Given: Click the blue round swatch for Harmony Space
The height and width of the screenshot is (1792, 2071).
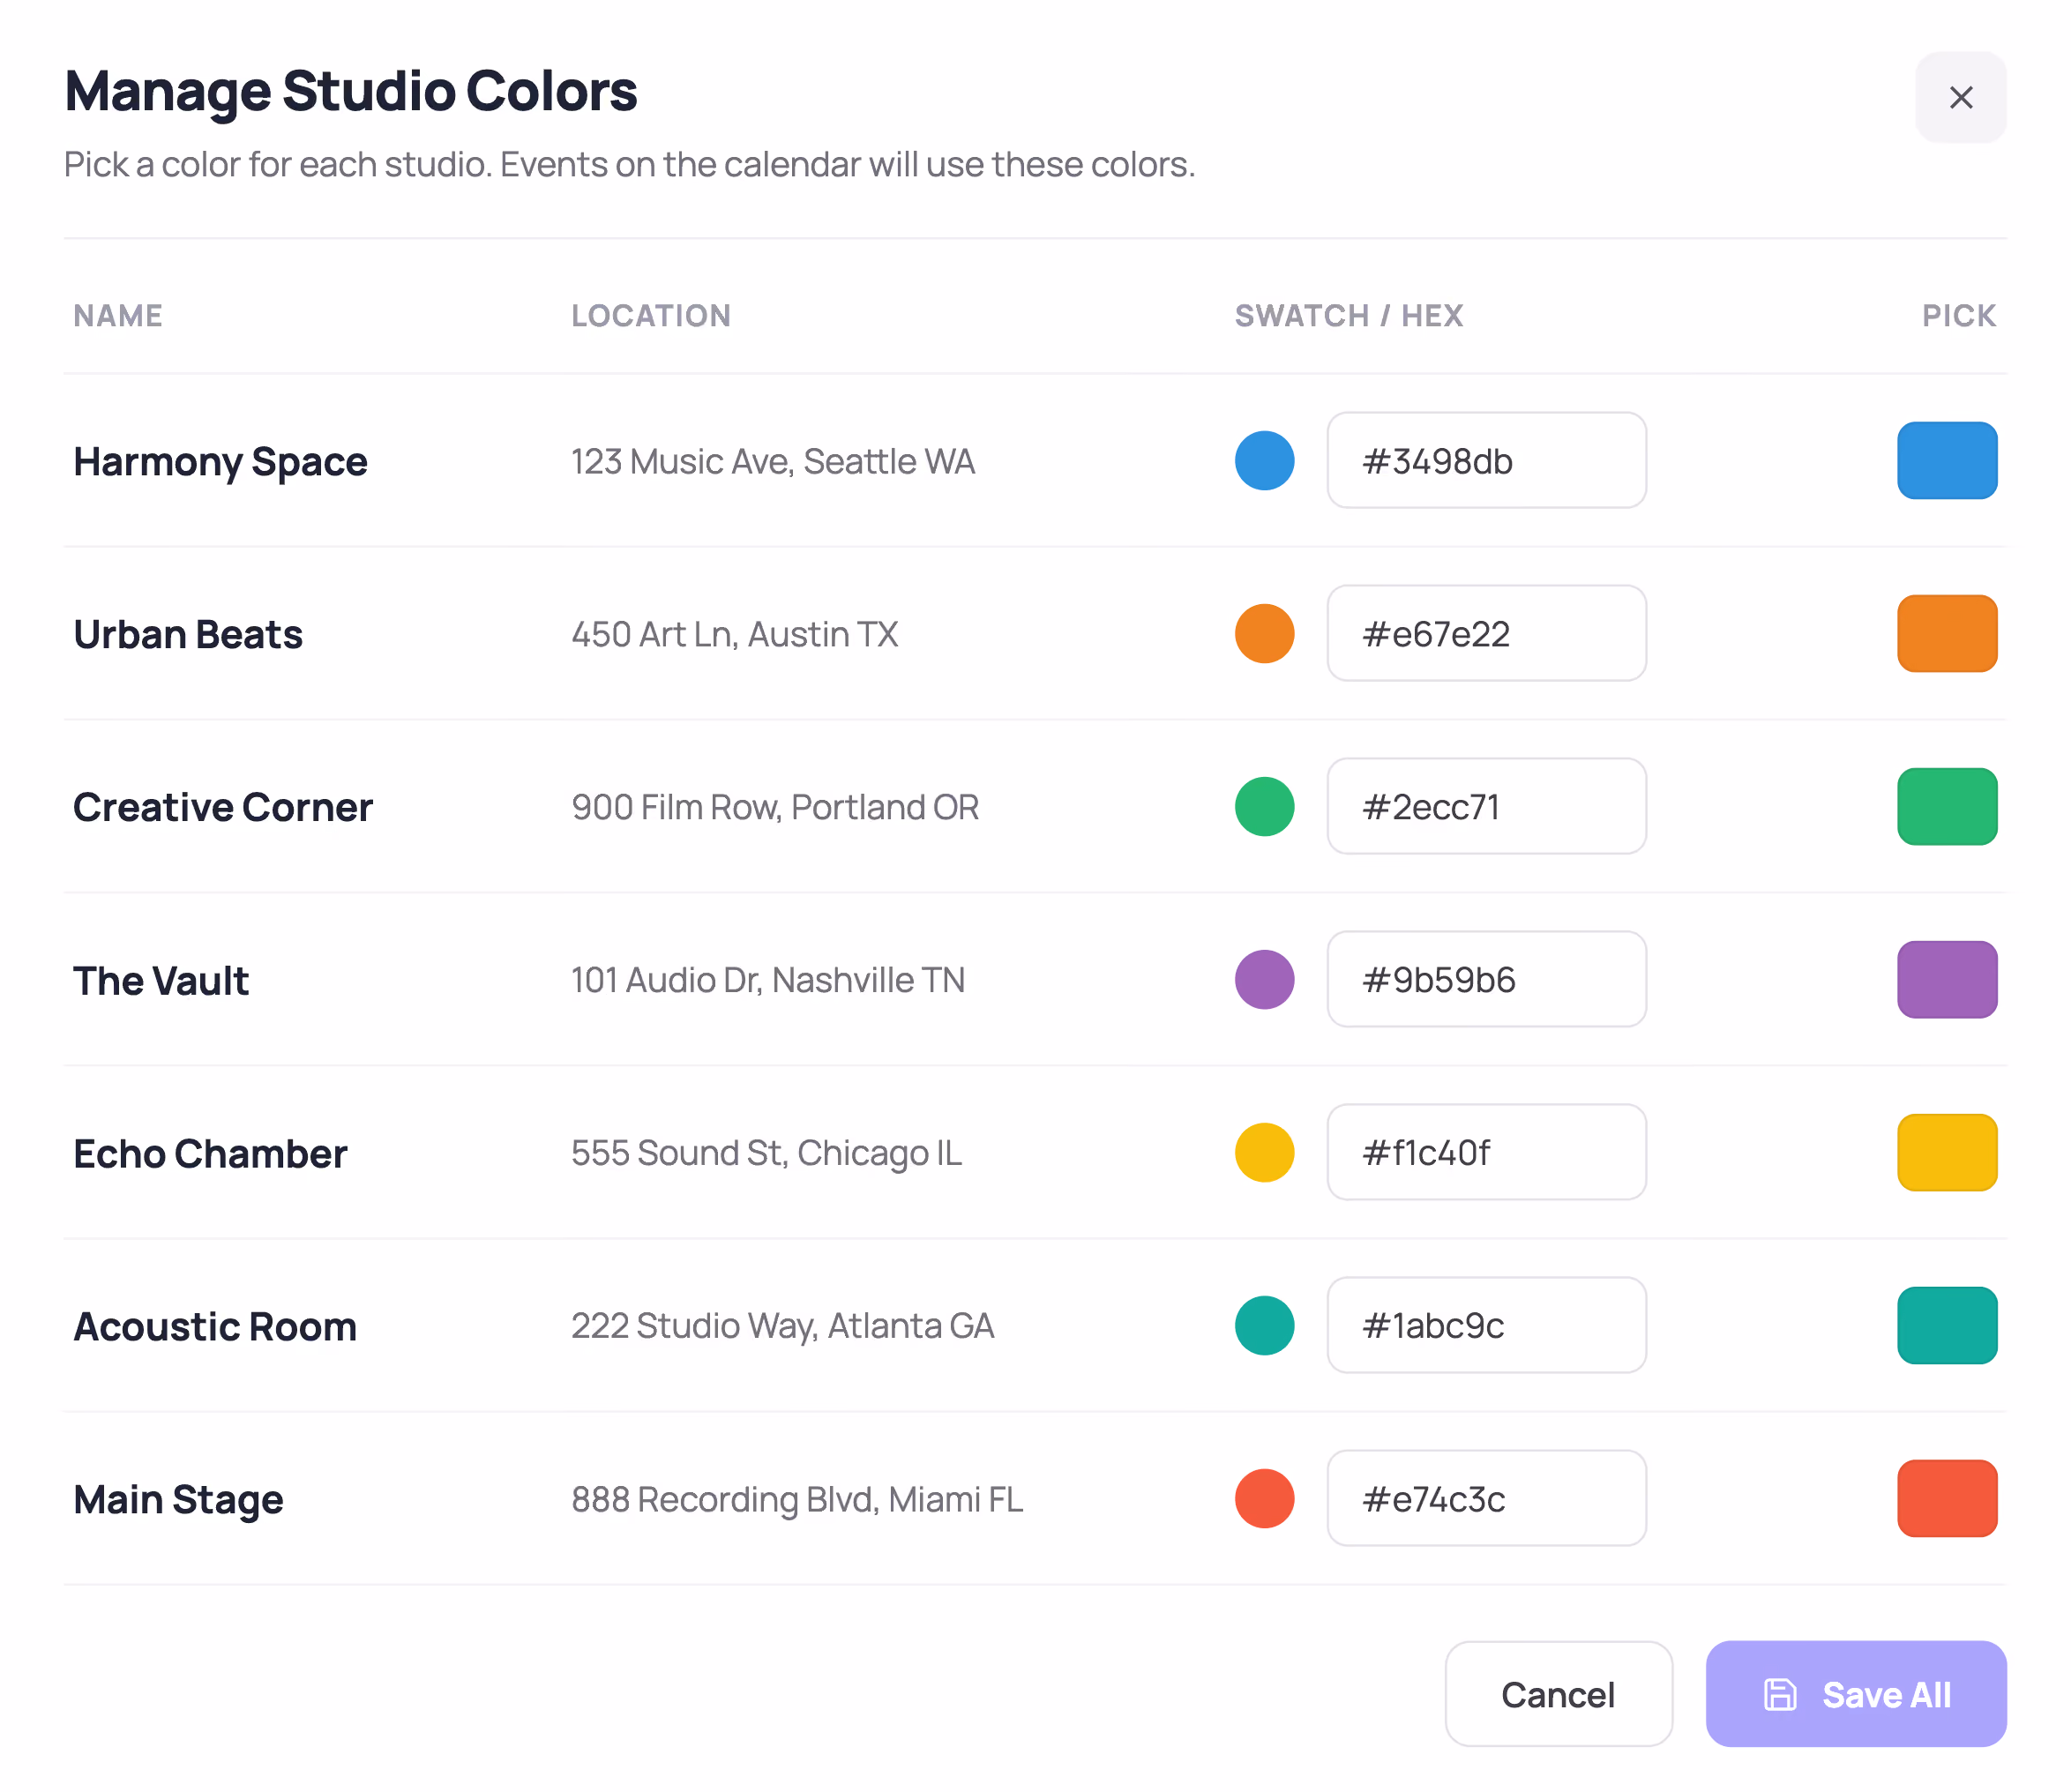Looking at the screenshot, I should (1264, 460).
